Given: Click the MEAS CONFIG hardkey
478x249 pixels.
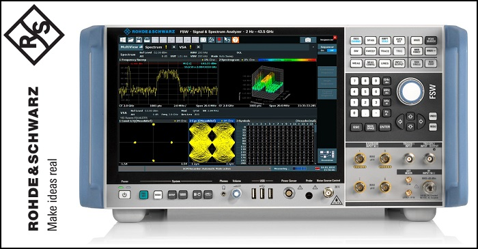Looking at the screenshot, I should (x=370, y=63).
